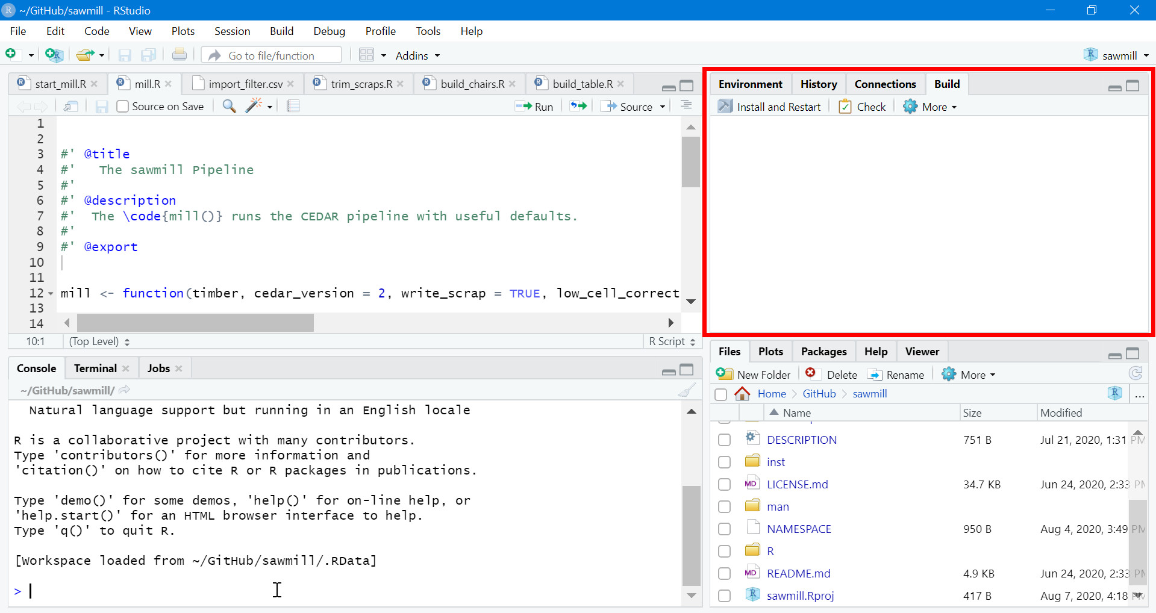Click the Save all documents icon

click(x=148, y=55)
